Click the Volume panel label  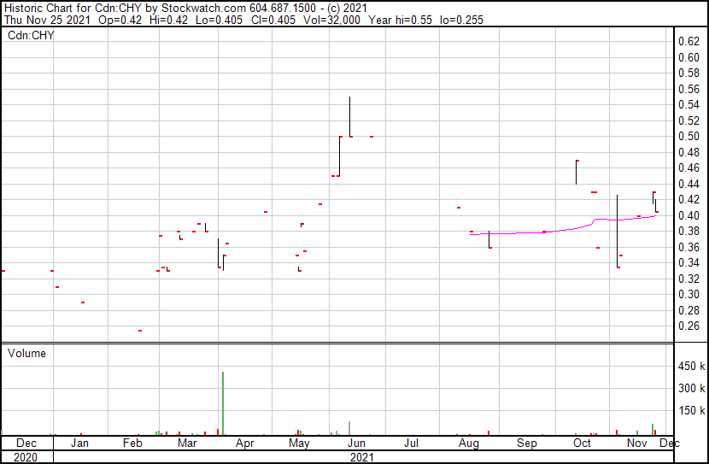(26, 353)
